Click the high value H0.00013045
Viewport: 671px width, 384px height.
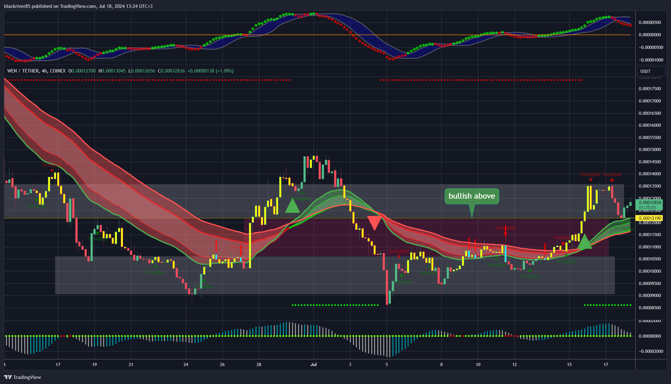pos(112,71)
